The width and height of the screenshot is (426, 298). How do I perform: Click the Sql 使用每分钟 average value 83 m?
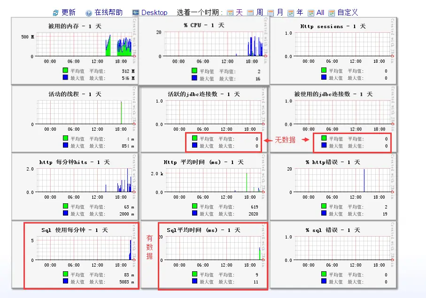[x=129, y=275]
